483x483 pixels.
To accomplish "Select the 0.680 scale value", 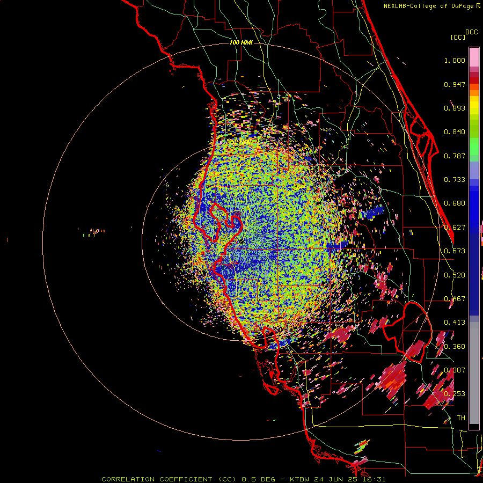I will [455, 203].
